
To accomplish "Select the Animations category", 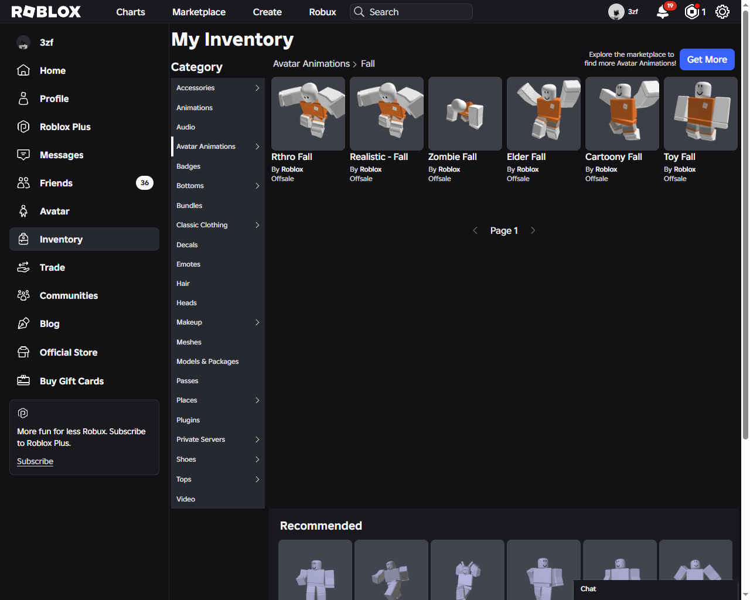I will [218, 108].
